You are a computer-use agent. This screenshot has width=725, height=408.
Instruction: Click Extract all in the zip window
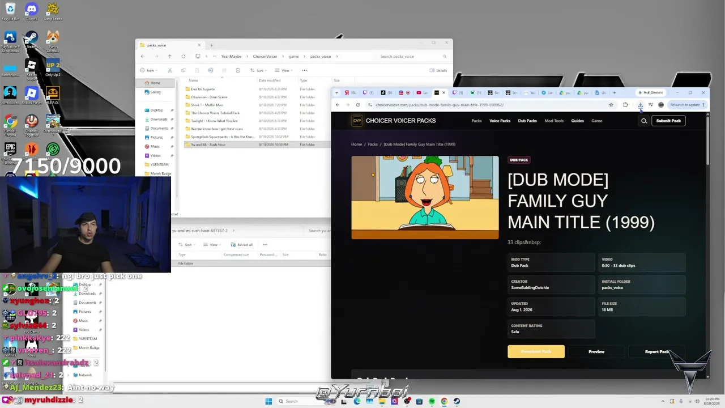(242, 245)
